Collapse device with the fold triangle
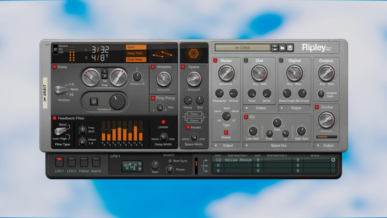 (47, 45)
